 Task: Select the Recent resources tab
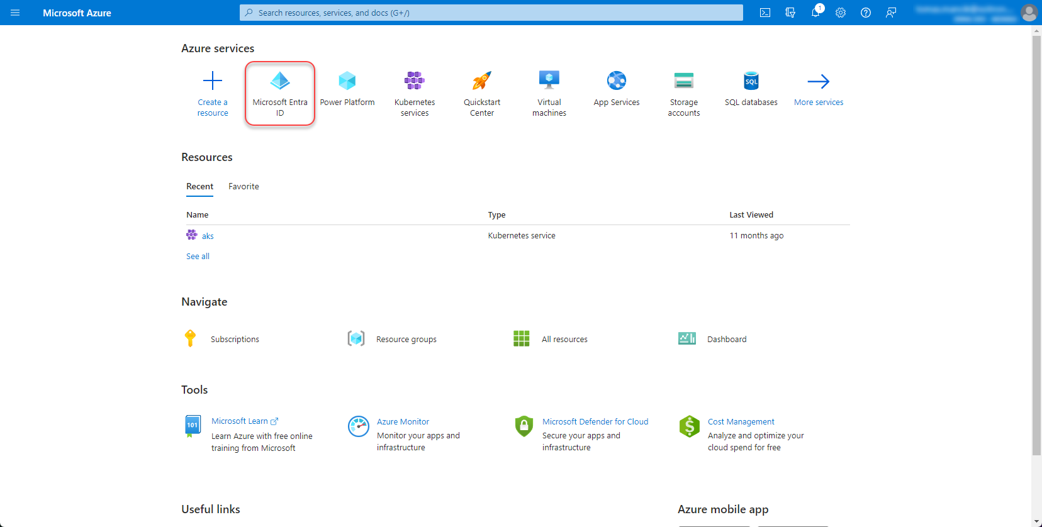point(199,186)
